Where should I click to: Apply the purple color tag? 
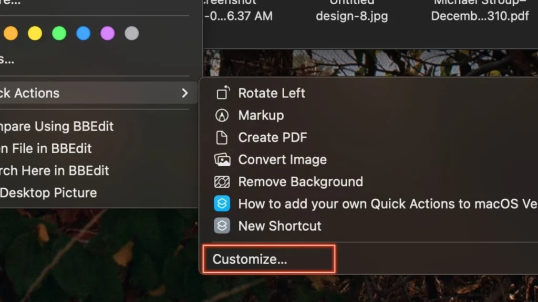107,34
